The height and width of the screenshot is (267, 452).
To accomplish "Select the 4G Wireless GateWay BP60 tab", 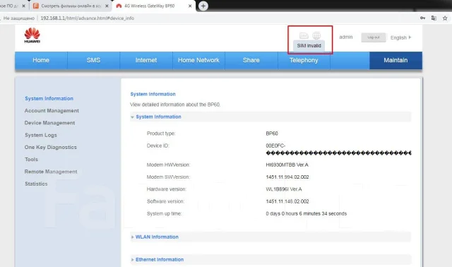I will point(154,6).
